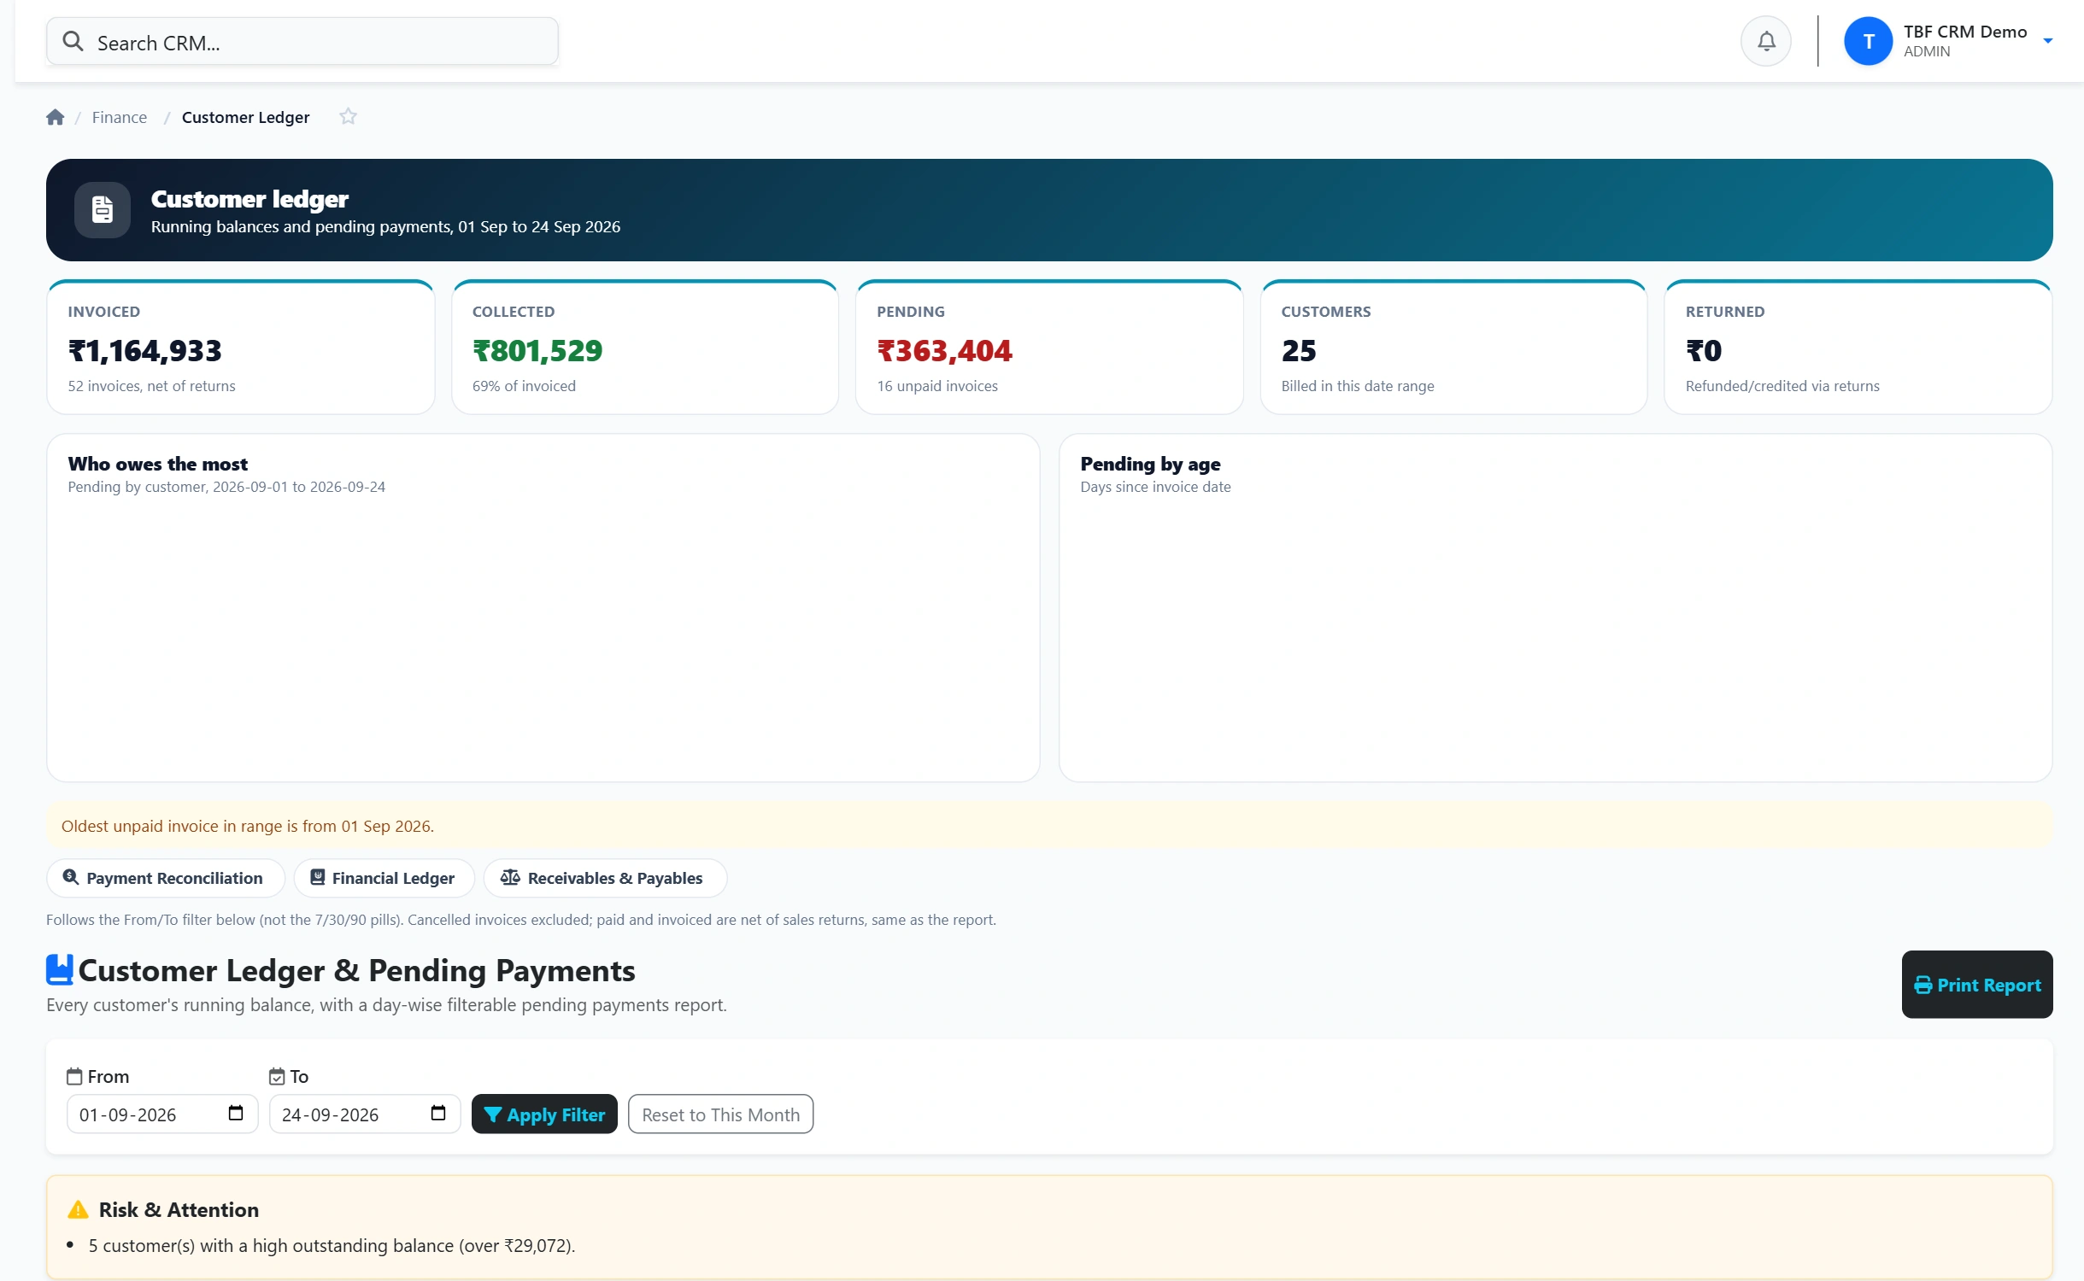Click Print Report button
This screenshot has width=2084, height=1281.
pos(1976,984)
